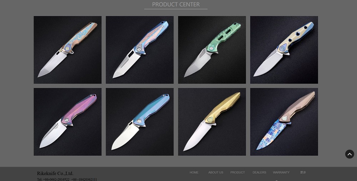The height and width of the screenshot is (181, 357).
Task: Navigate to the PRODUCT menu item
Action: point(237,172)
